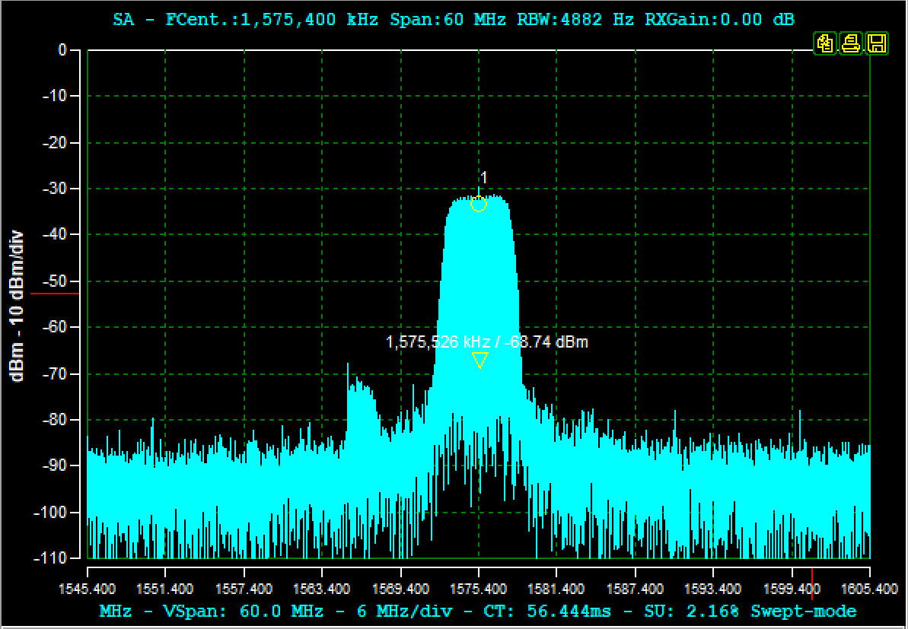This screenshot has height=629, width=908.
Task: Click the 'Swept-mode' footer label
Action: pyautogui.click(x=804, y=611)
